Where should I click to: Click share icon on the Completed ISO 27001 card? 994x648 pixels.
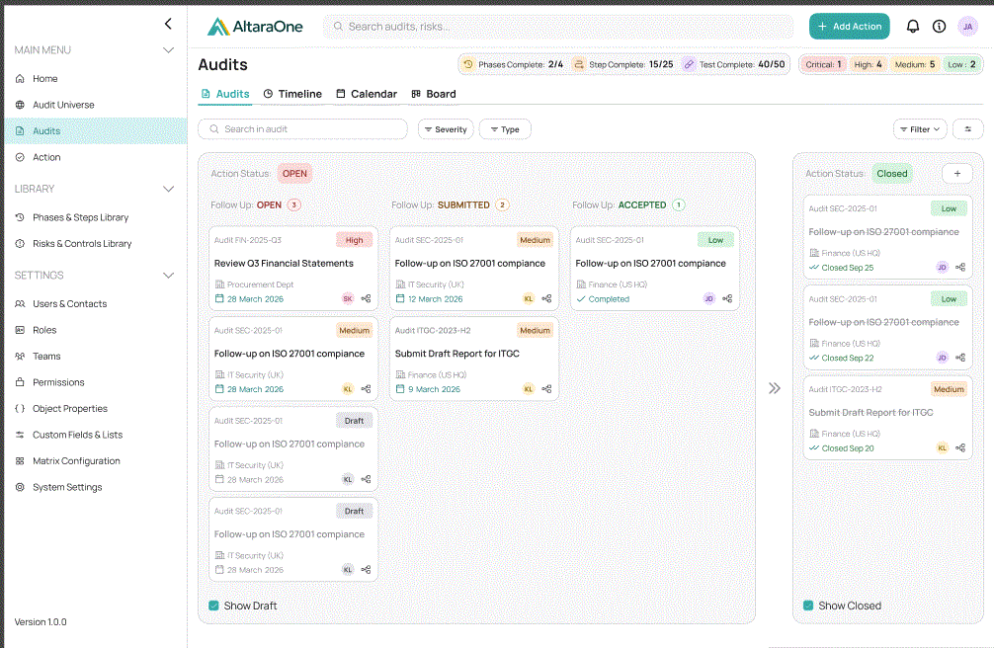tap(727, 298)
